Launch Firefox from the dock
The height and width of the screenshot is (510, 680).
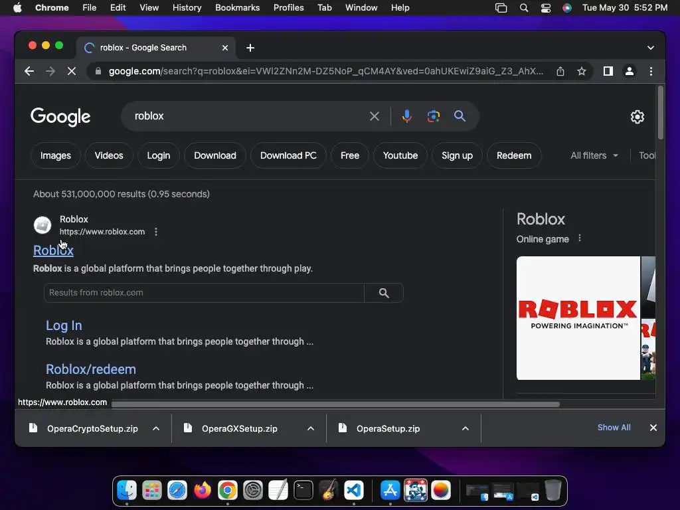click(202, 491)
